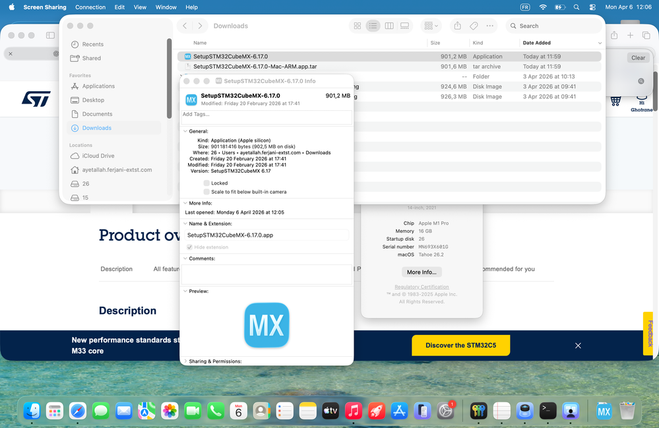Open the Description tab on product page
659x428 pixels.
click(116, 269)
